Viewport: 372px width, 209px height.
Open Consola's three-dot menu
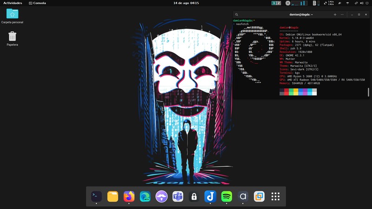coord(342,15)
